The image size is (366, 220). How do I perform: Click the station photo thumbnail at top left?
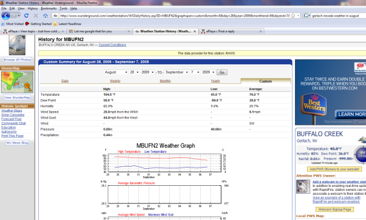[17, 45]
